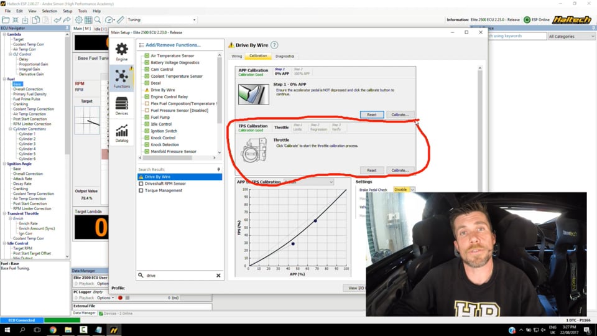
Task: Click the download-to-ECU toolbar icon
Action: tap(25, 20)
